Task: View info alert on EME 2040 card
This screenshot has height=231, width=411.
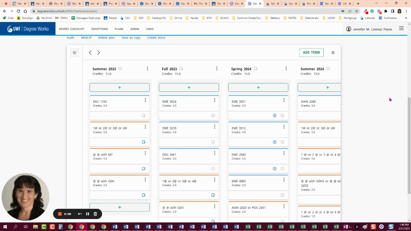Action: tap(275, 169)
